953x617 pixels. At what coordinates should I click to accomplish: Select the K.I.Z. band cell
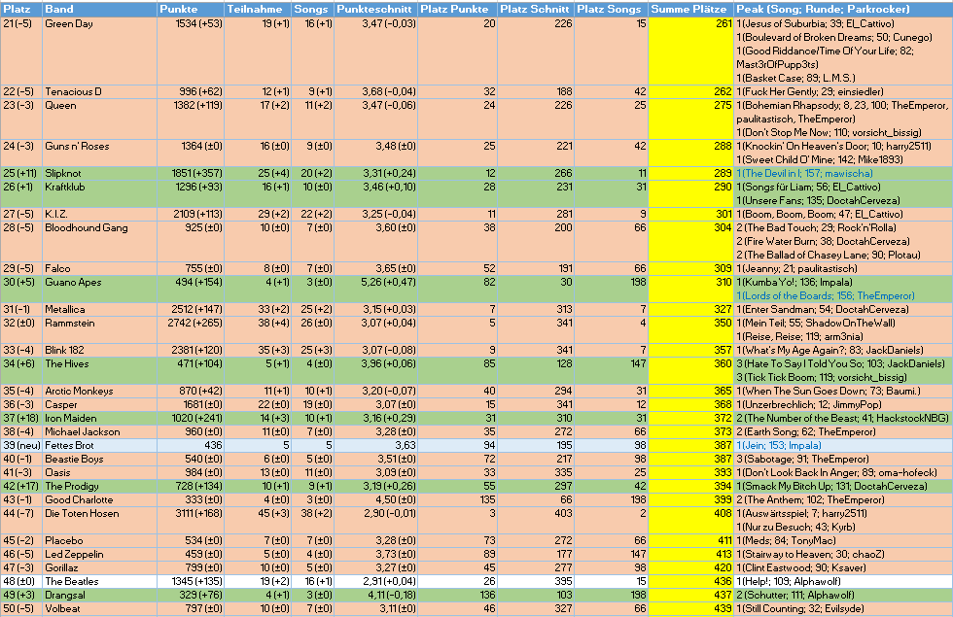point(99,215)
